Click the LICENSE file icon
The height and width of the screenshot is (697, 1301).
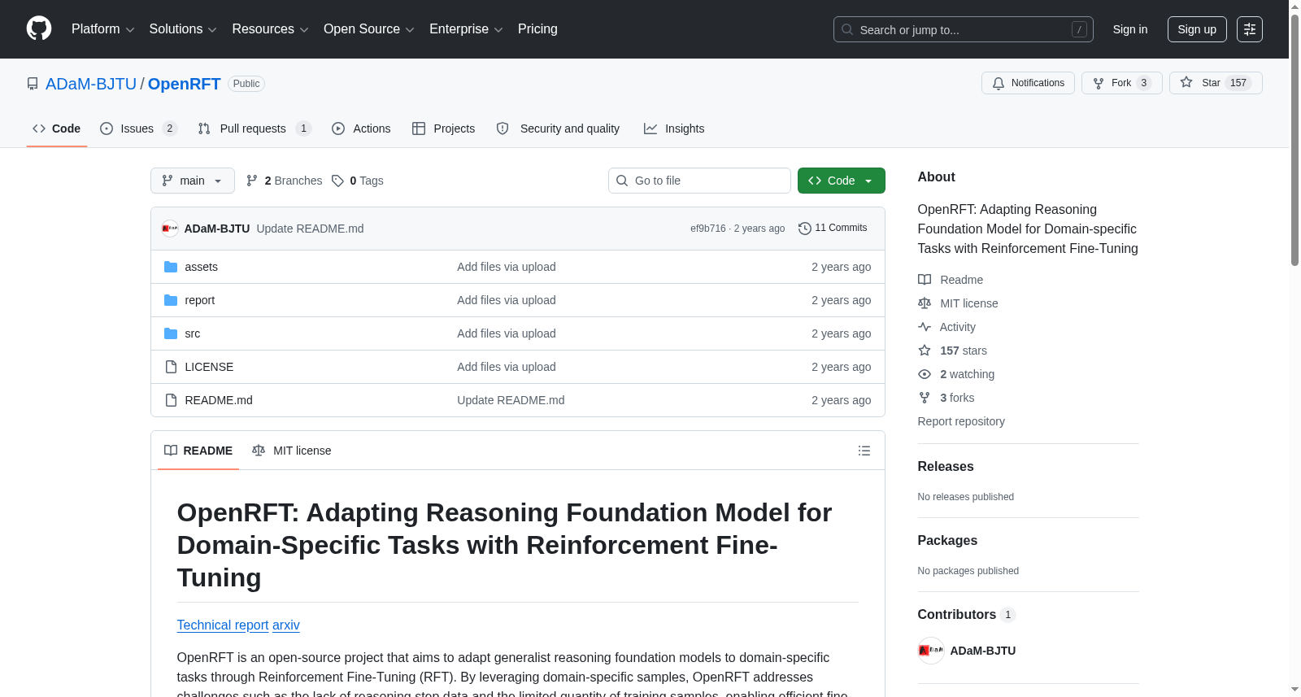(x=171, y=367)
